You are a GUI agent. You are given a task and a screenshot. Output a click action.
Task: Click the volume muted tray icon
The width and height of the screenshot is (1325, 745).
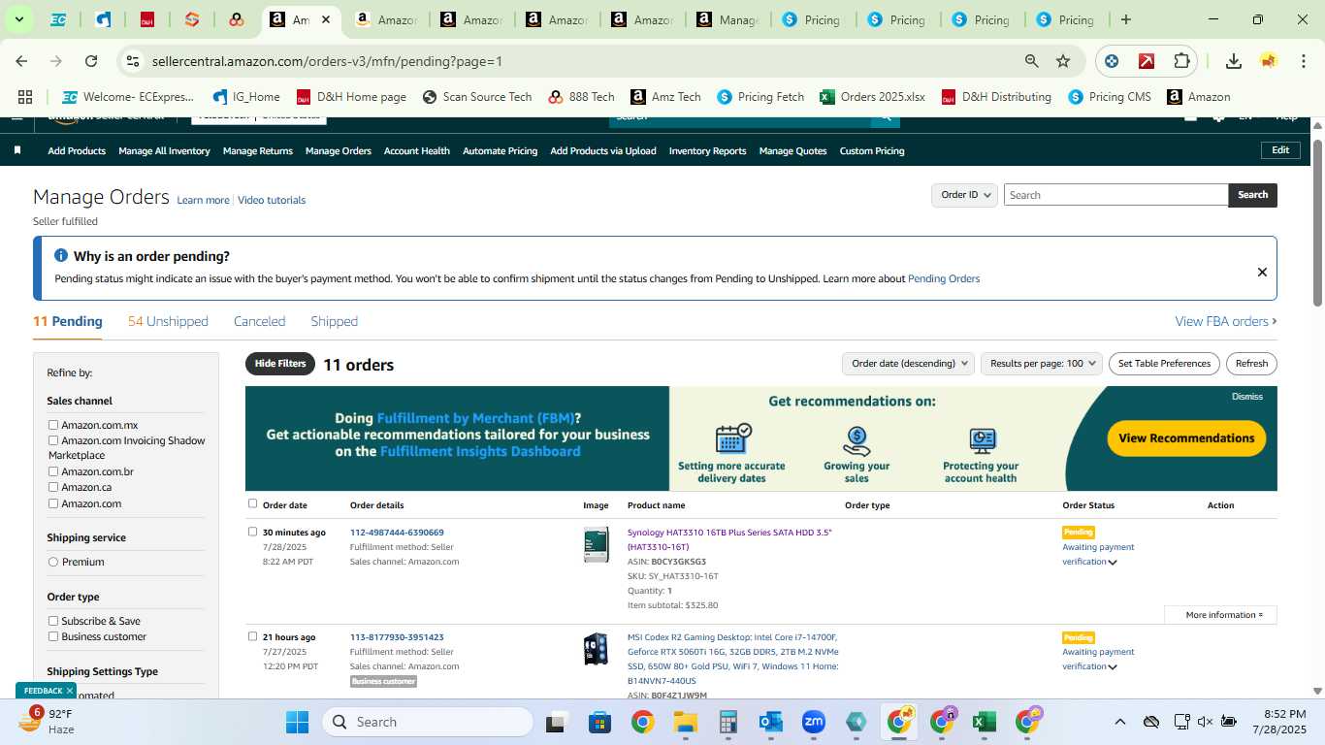pyautogui.click(x=1205, y=722)
